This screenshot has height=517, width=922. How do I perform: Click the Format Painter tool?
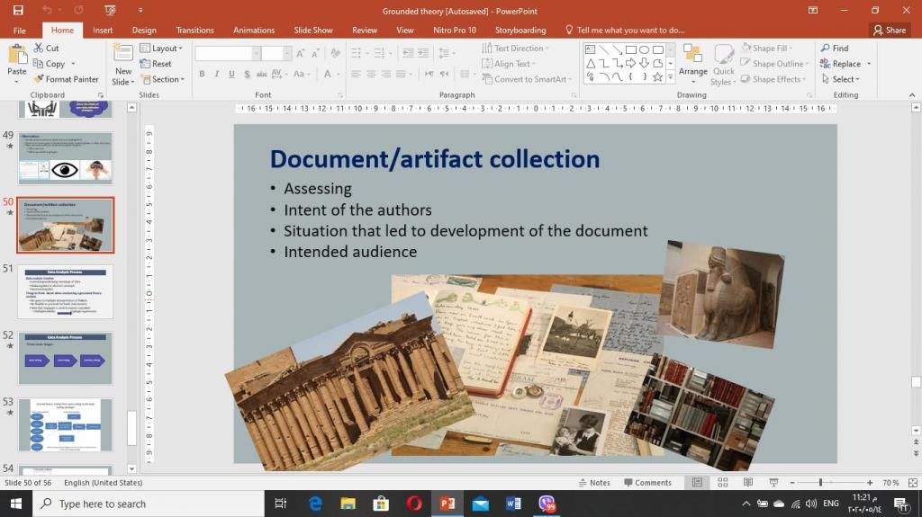[x=66, y=79]
